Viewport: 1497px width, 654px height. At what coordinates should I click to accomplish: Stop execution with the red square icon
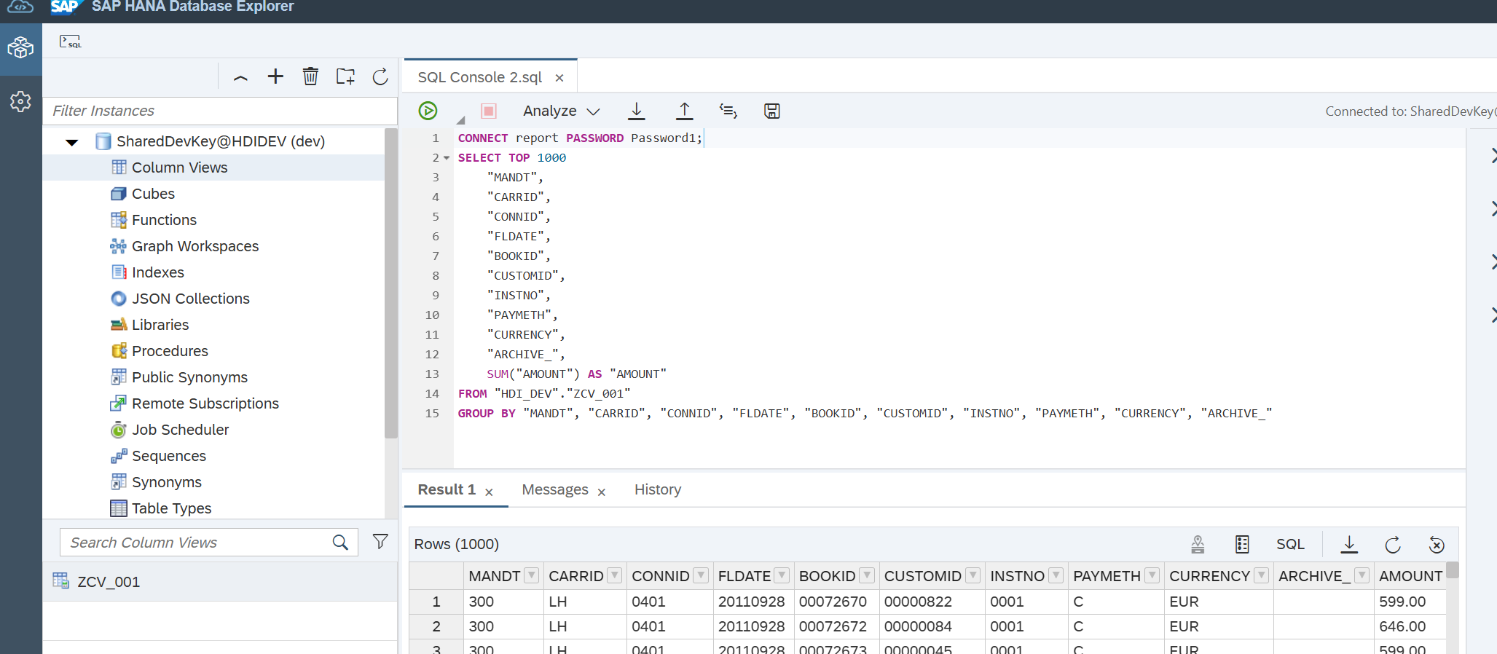coord(489,111)
